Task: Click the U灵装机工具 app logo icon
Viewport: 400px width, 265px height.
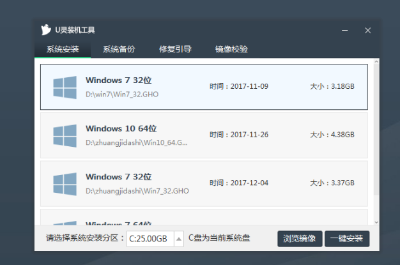Action: click(x=45, y=30)
